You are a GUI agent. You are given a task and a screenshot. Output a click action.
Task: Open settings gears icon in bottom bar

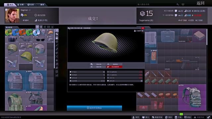[209, 117]
